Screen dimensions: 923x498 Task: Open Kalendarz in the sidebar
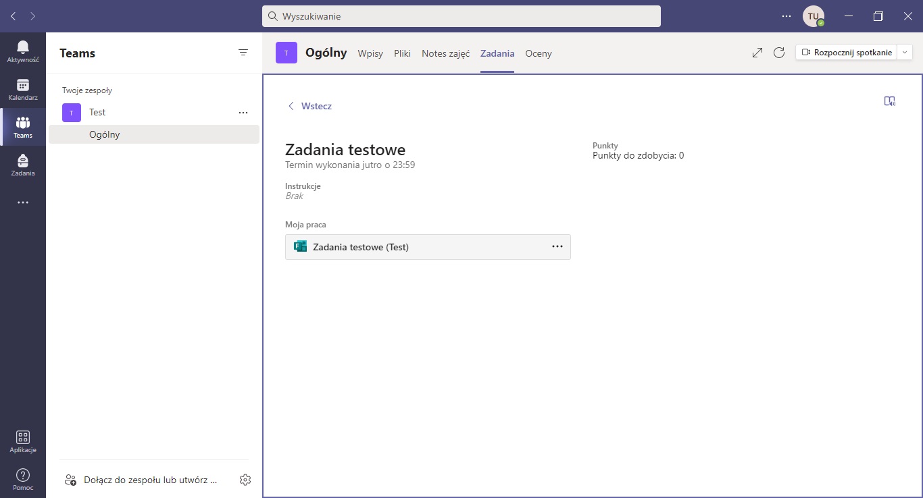[x=23, y=89]
